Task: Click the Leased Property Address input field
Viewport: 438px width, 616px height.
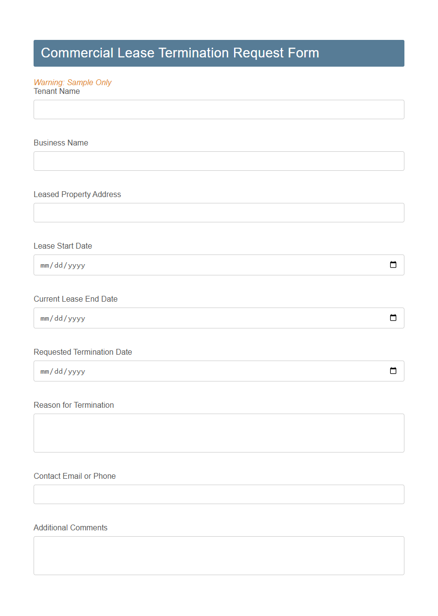Action: (219, 212)
